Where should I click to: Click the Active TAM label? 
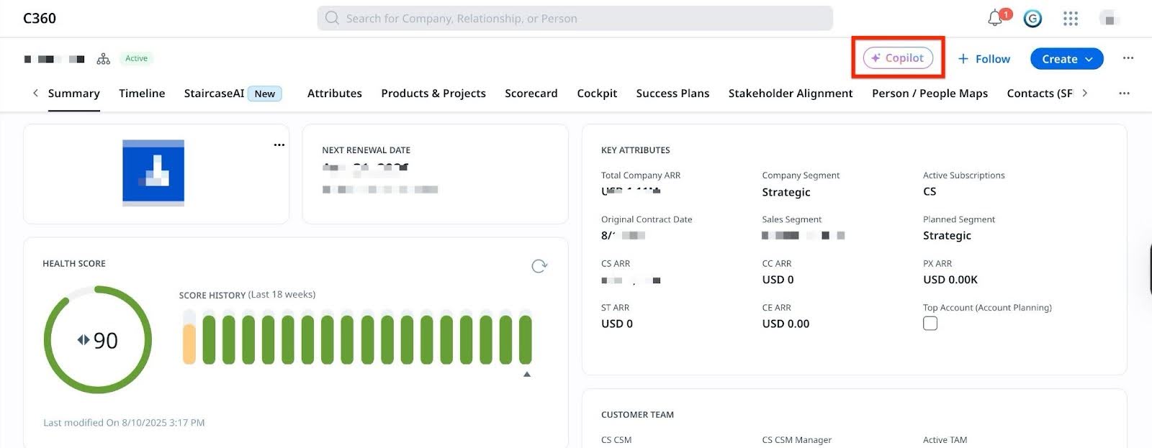pyautogui.click(x=945, y=440)
